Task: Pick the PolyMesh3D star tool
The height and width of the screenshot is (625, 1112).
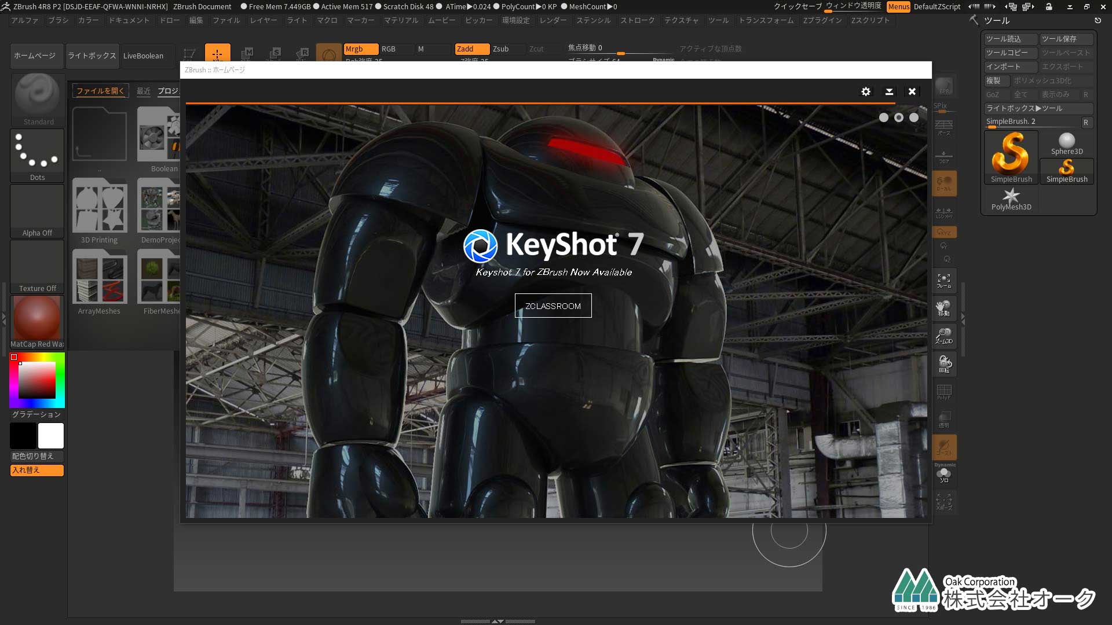Action: (1011, 199)
